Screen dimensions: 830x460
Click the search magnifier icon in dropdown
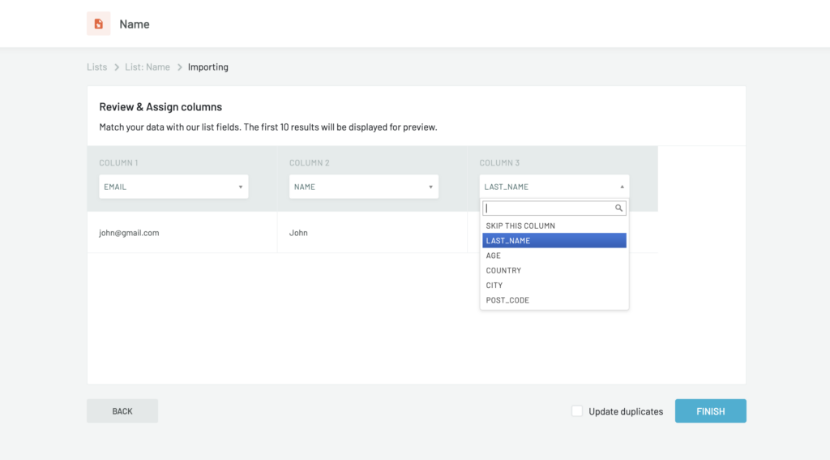(619, 209)
